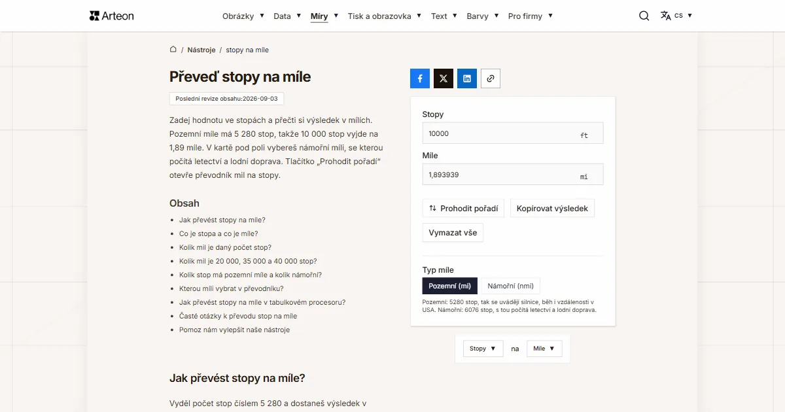This screenshot has height=412, width=785.
Task: Share page on Facebook
Action: point(420,78)
